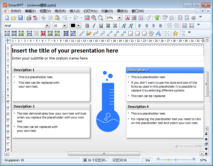The image size is (213, 166).
Task: Redo the last action
Action: [76, 18]
